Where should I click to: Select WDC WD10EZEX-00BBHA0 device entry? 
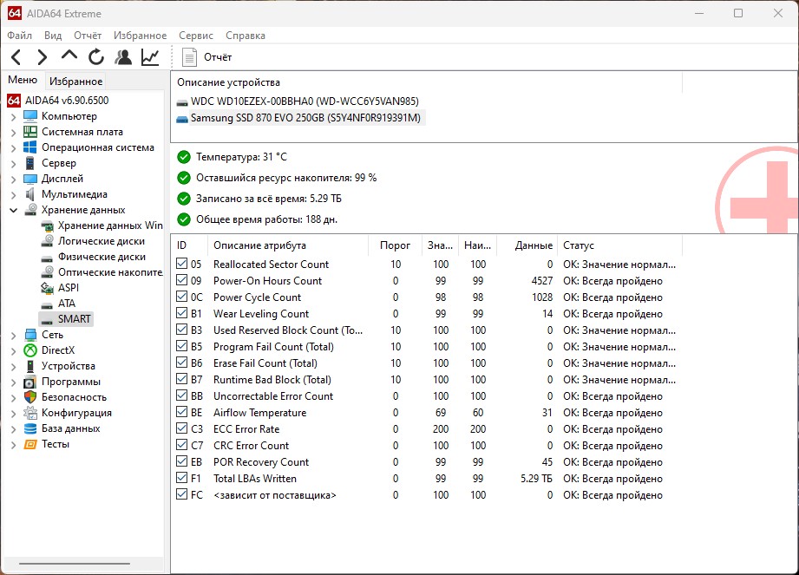click(305, 101)
